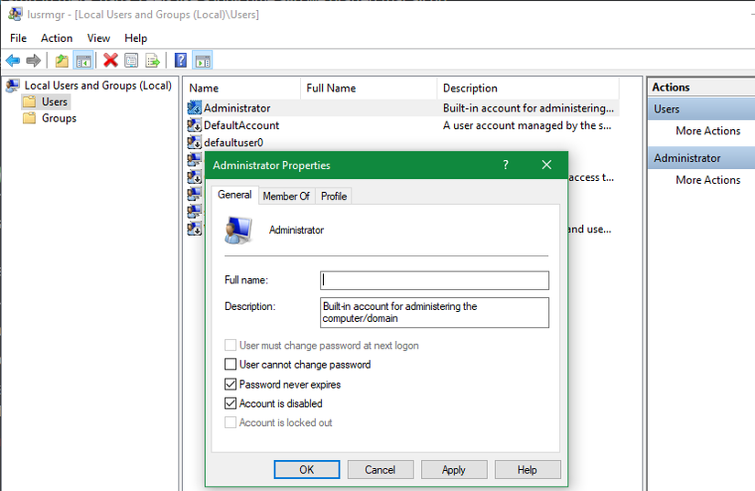
Task: Click the OK button
Action: 307,469
